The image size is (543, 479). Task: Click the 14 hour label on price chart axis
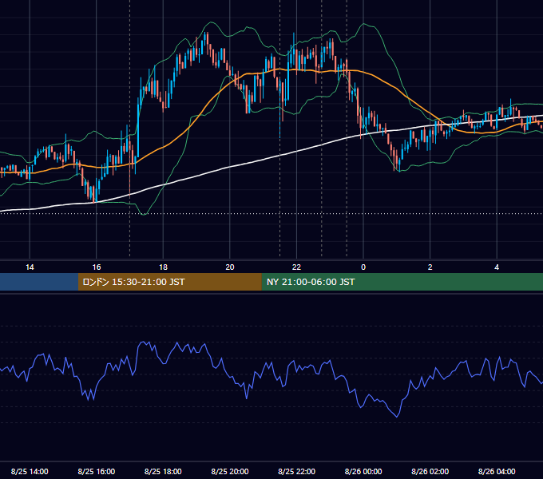point(30,267)
